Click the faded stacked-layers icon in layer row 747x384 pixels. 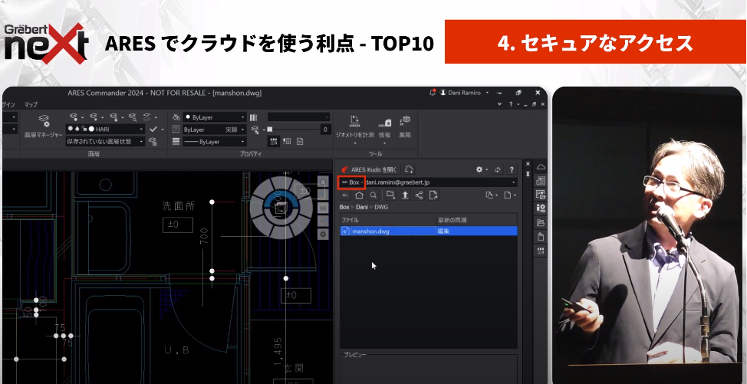(x=147, y=117)
